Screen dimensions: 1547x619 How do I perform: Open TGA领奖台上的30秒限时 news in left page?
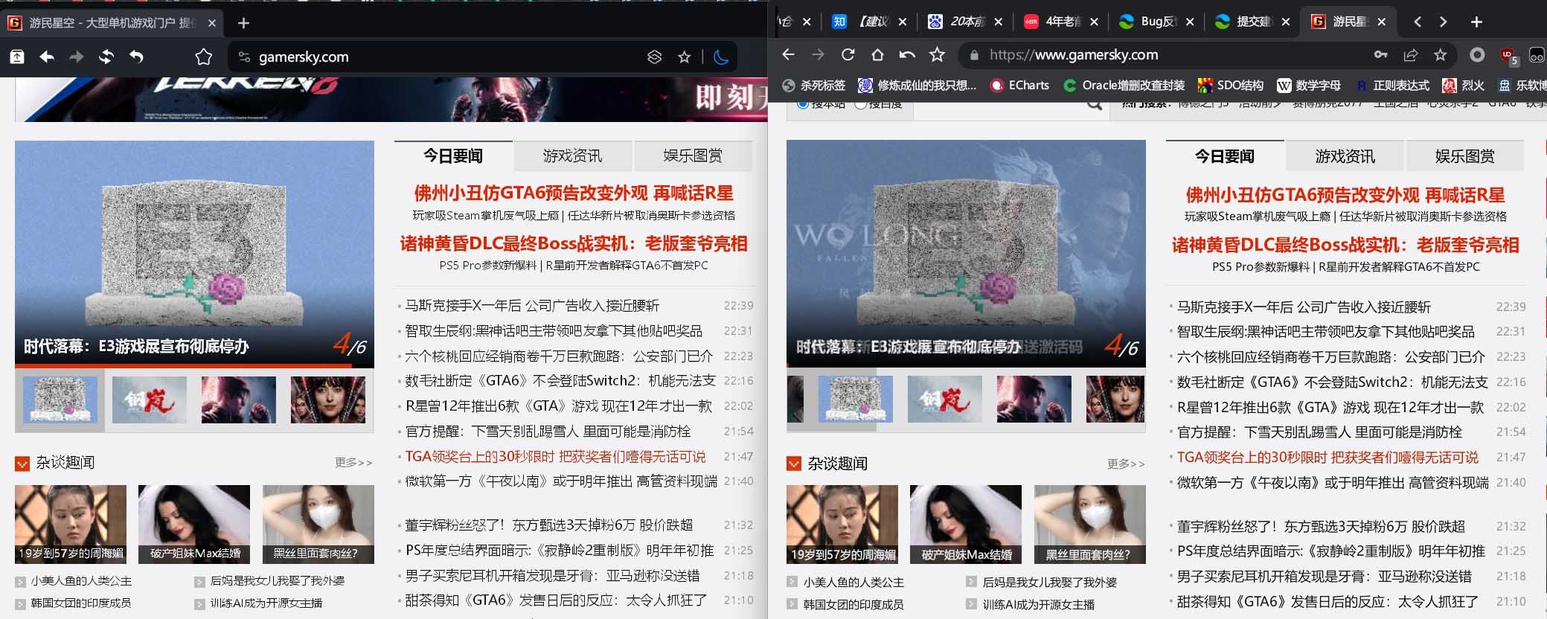(x=555, y=456)
